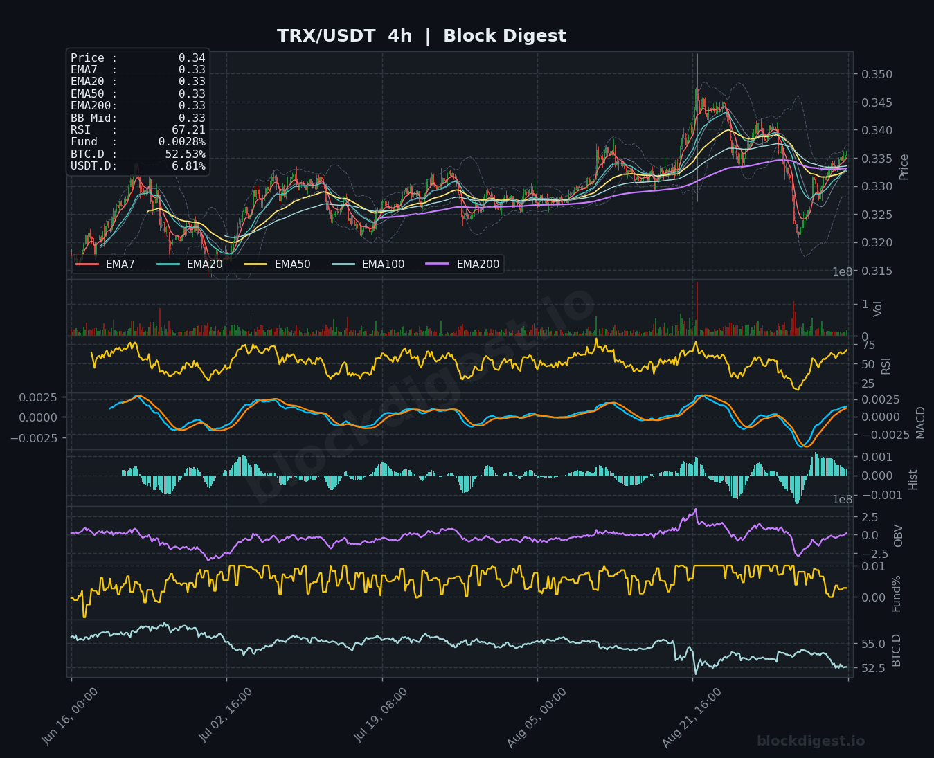Click the Hist axis tick 0.001
Viewport: 934px width, 758px height.
point(877,458)
